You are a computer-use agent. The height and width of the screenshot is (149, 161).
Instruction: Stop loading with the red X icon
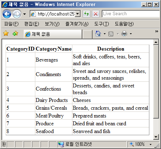tap(96, 14)
